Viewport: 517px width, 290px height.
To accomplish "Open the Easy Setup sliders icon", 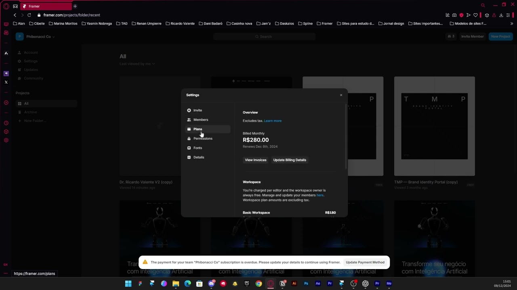I will pos(508,15).
